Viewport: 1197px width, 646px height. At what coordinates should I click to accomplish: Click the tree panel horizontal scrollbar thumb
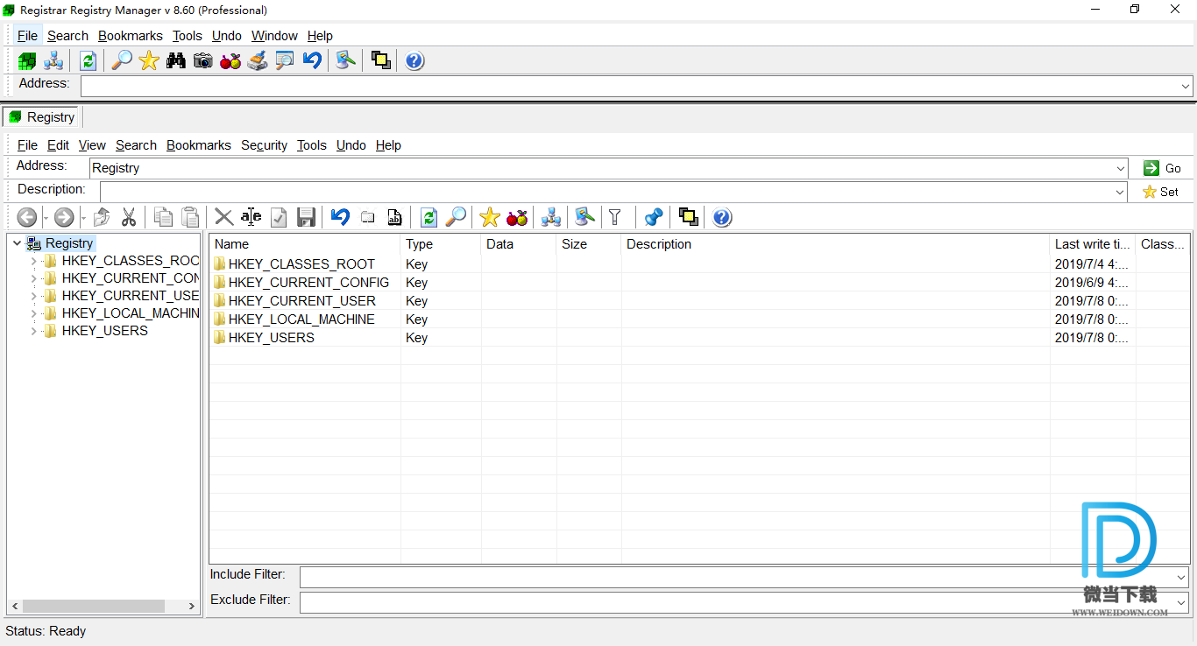coord(94,606)
